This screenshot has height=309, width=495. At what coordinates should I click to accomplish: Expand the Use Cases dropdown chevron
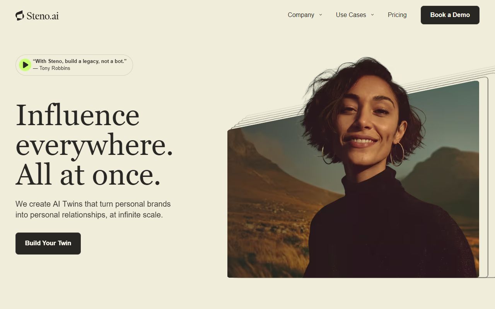[372, 15]
